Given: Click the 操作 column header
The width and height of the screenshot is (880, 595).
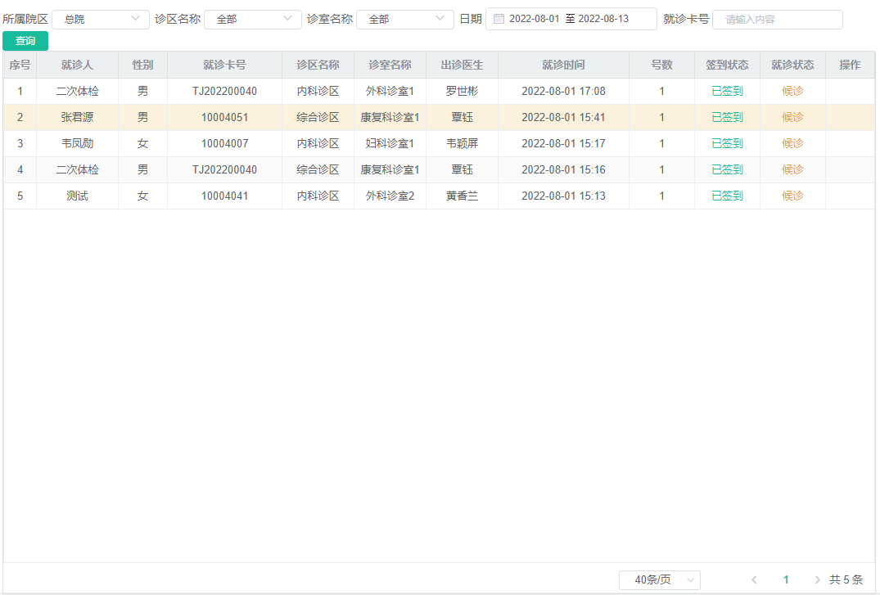Looking at the screenshot, I should [850, 65].
